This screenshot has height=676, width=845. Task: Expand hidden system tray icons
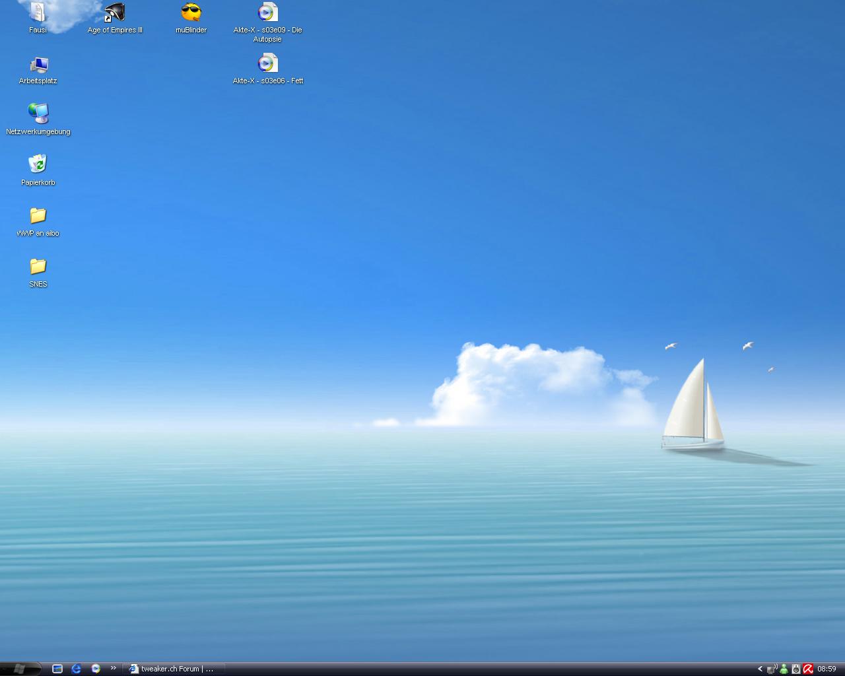[760, 669]
